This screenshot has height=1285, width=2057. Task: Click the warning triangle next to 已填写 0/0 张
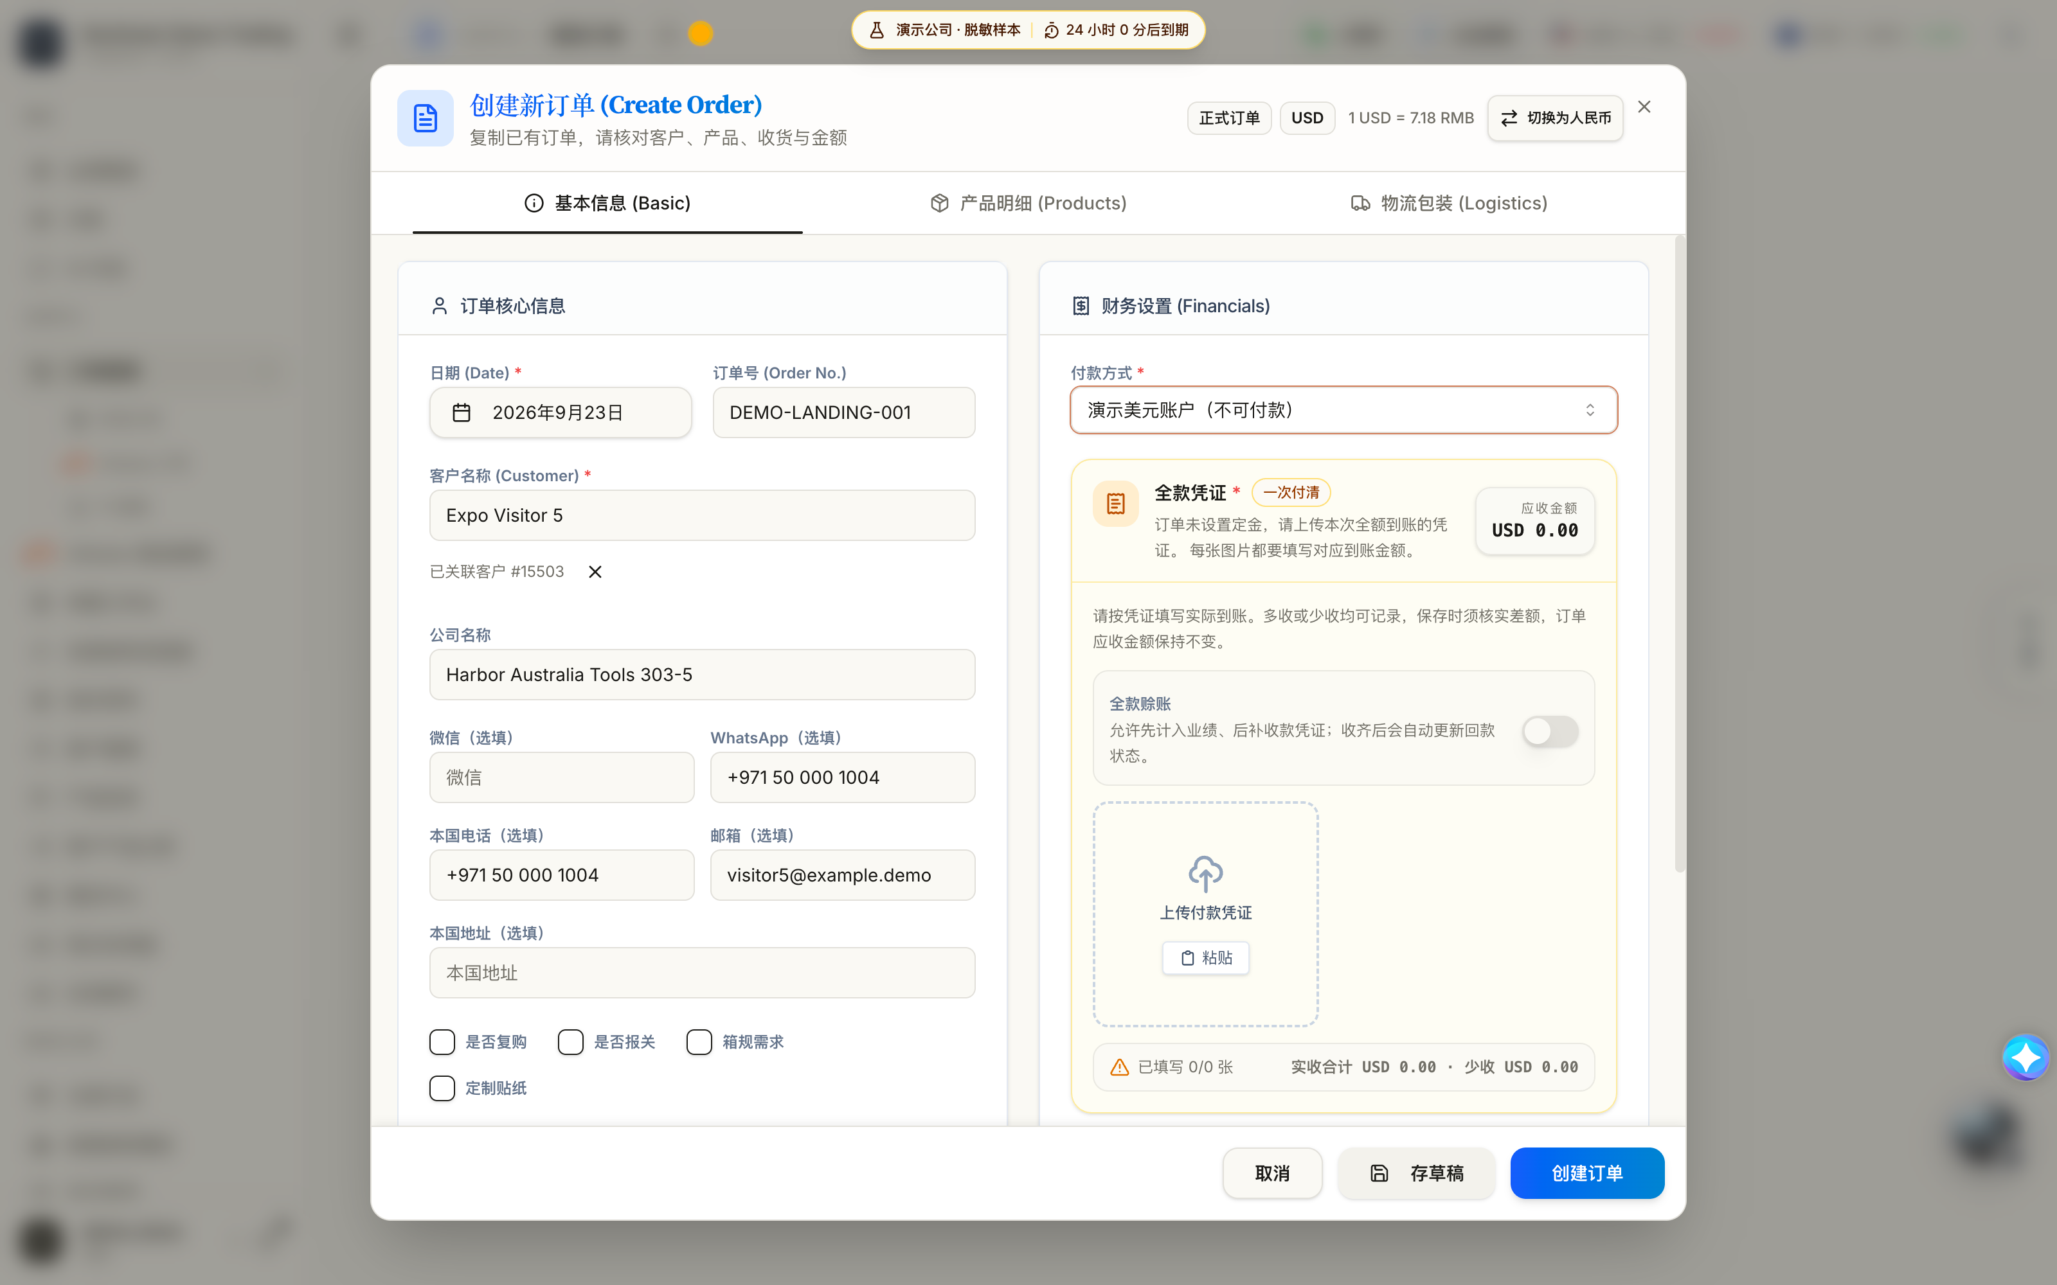pyautogui.click(x=1119, y=1067)
